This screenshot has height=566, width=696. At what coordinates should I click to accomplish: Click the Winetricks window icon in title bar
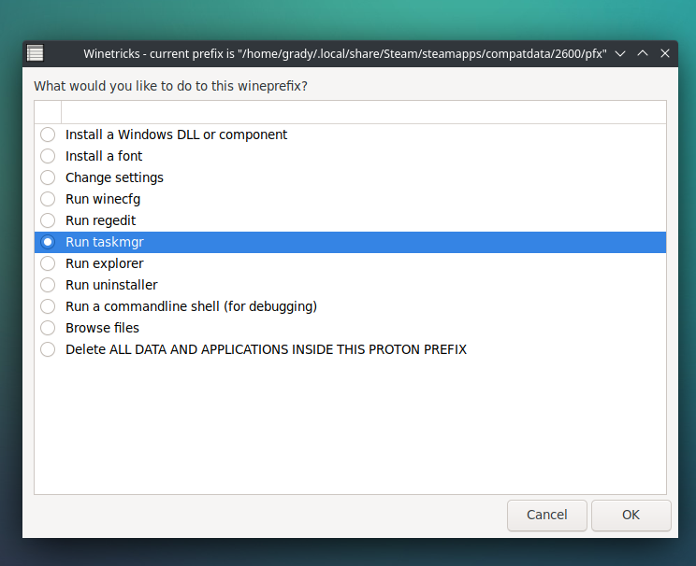pos(35,53)
